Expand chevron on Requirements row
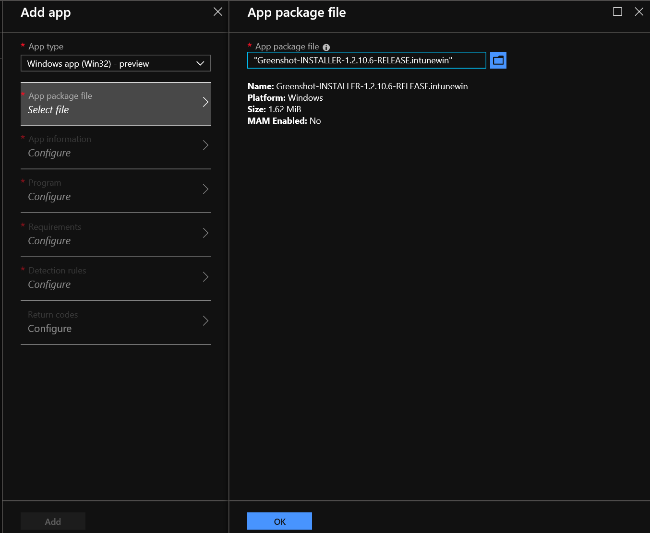The image size is (650, 533). tap(205, 233)
